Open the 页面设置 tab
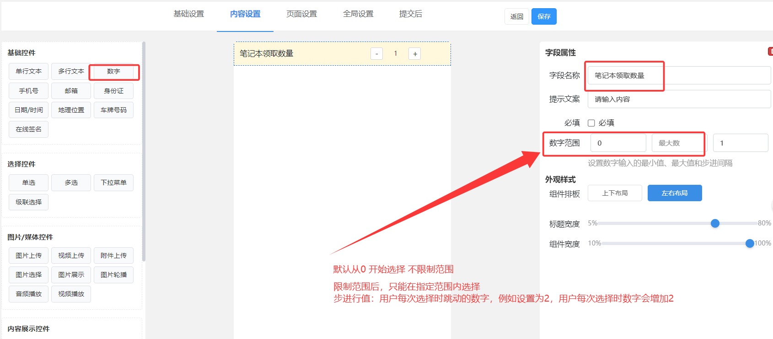The width and height of the screenshot is (773, 339). 301,14
